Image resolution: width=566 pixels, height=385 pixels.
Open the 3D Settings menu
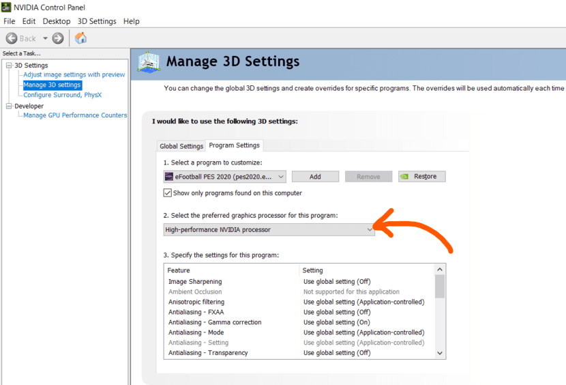click(x=97, y=21)
